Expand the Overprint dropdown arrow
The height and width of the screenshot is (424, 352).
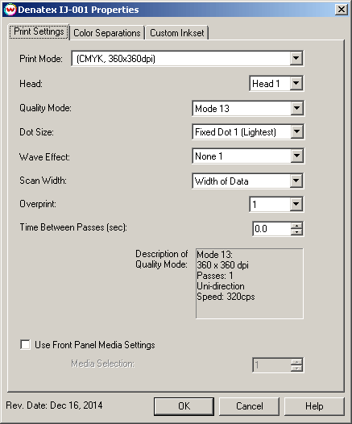click(296, 204)
